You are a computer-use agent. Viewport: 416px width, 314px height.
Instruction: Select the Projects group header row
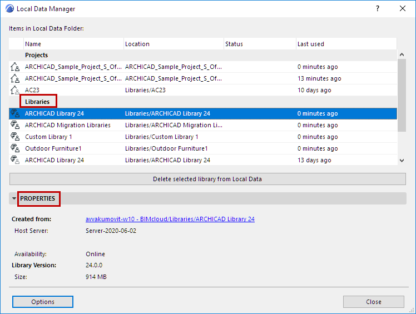[x=203, y=55]
